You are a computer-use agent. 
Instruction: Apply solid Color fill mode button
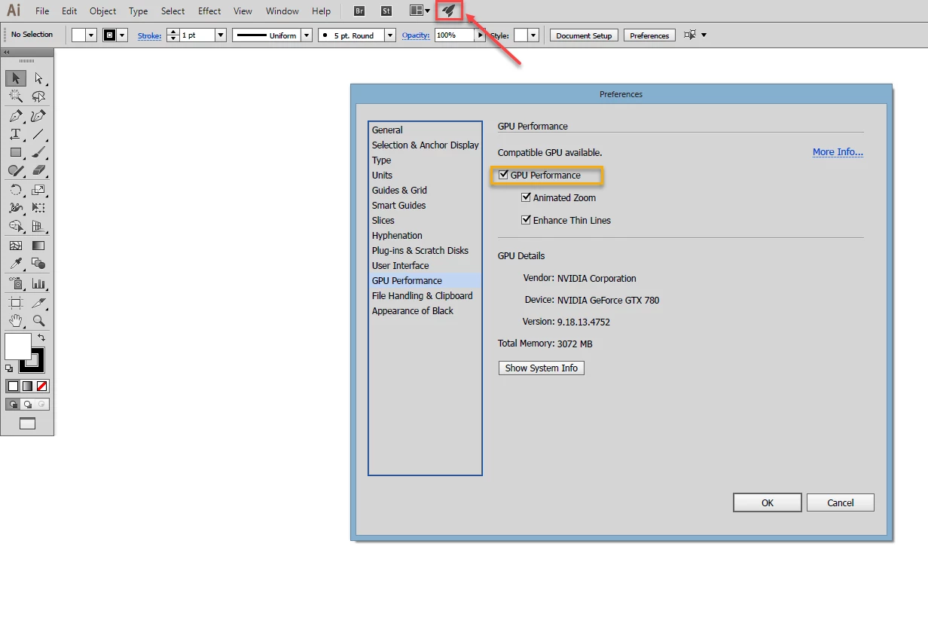[x=13, y=386]
